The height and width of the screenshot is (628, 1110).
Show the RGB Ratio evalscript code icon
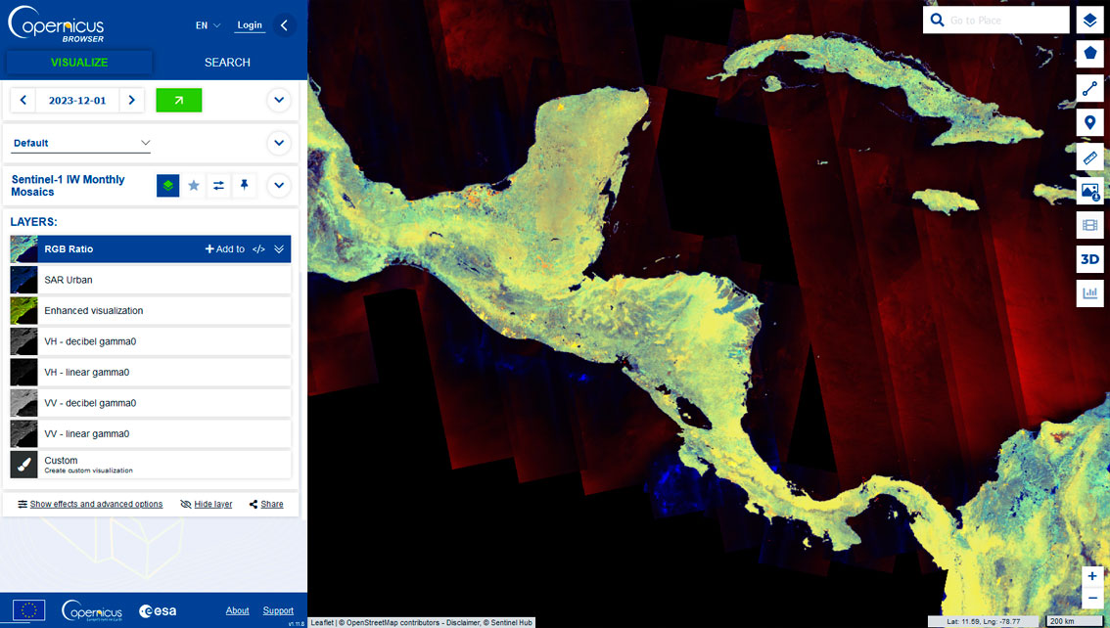258,248
